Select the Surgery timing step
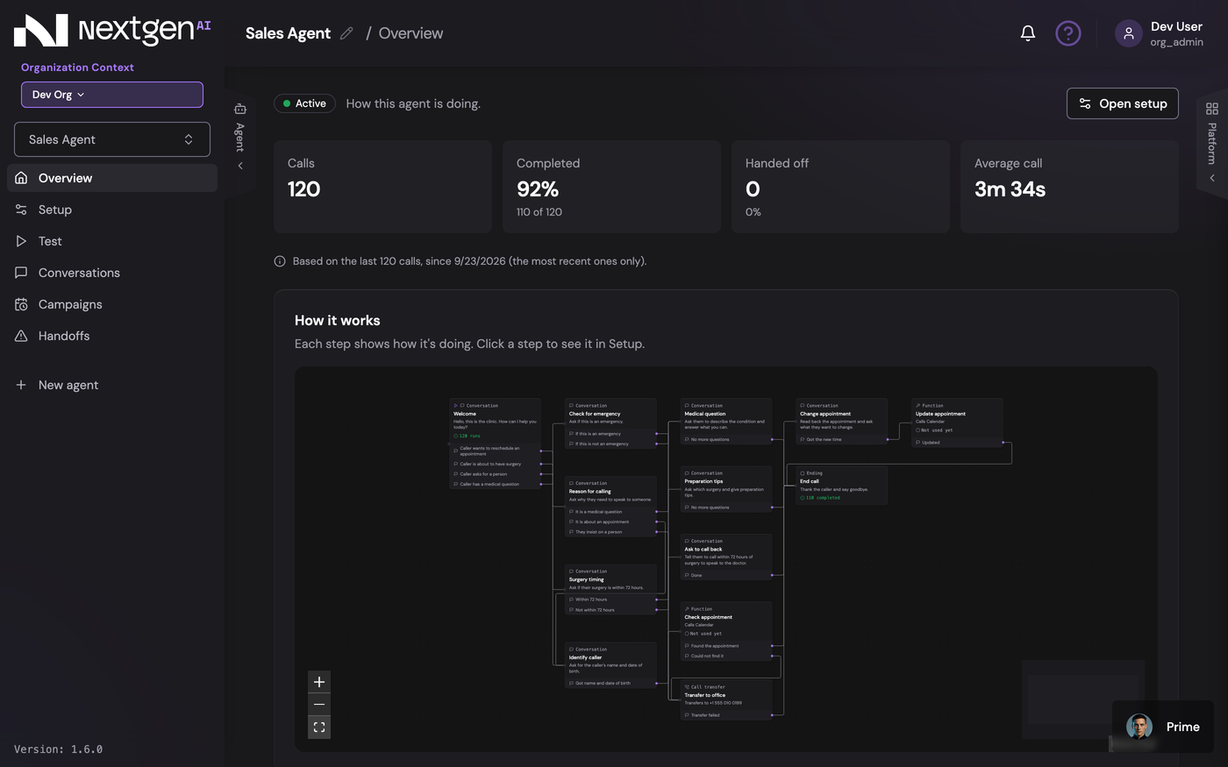This screenshot has width=1228, height=767. [611, 591]
